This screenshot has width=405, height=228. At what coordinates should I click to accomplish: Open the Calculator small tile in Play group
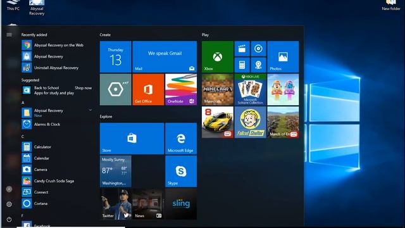pyautogui.click(x=242, y=65)
